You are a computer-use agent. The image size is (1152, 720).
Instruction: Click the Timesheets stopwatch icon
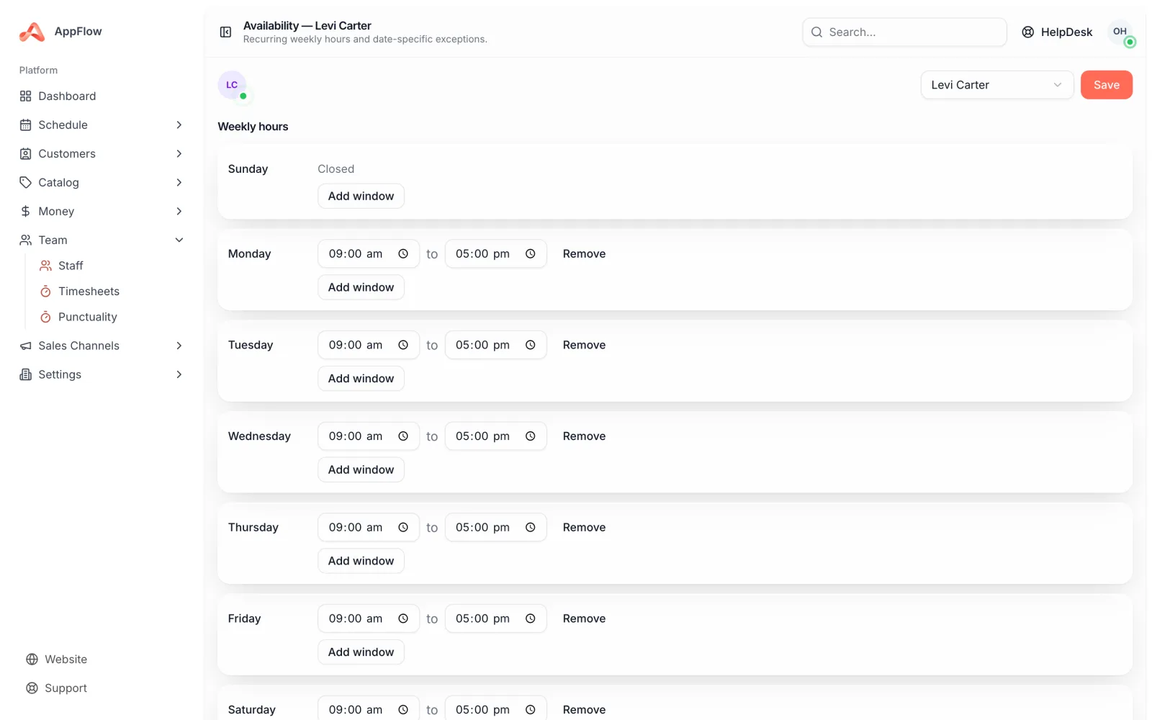[x=45, y=291]
